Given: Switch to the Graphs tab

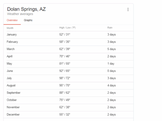Looking at the screenshot, I should pyautogui.click(x=28, y=20).
